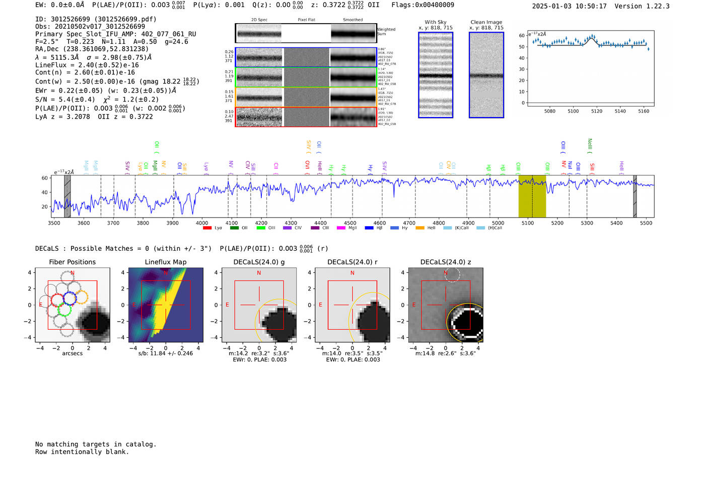The height and width of the screenshot is (479, 705).
Task: Click the green NeIII line label
Action: pyautogui.click(x=590, y=146)
